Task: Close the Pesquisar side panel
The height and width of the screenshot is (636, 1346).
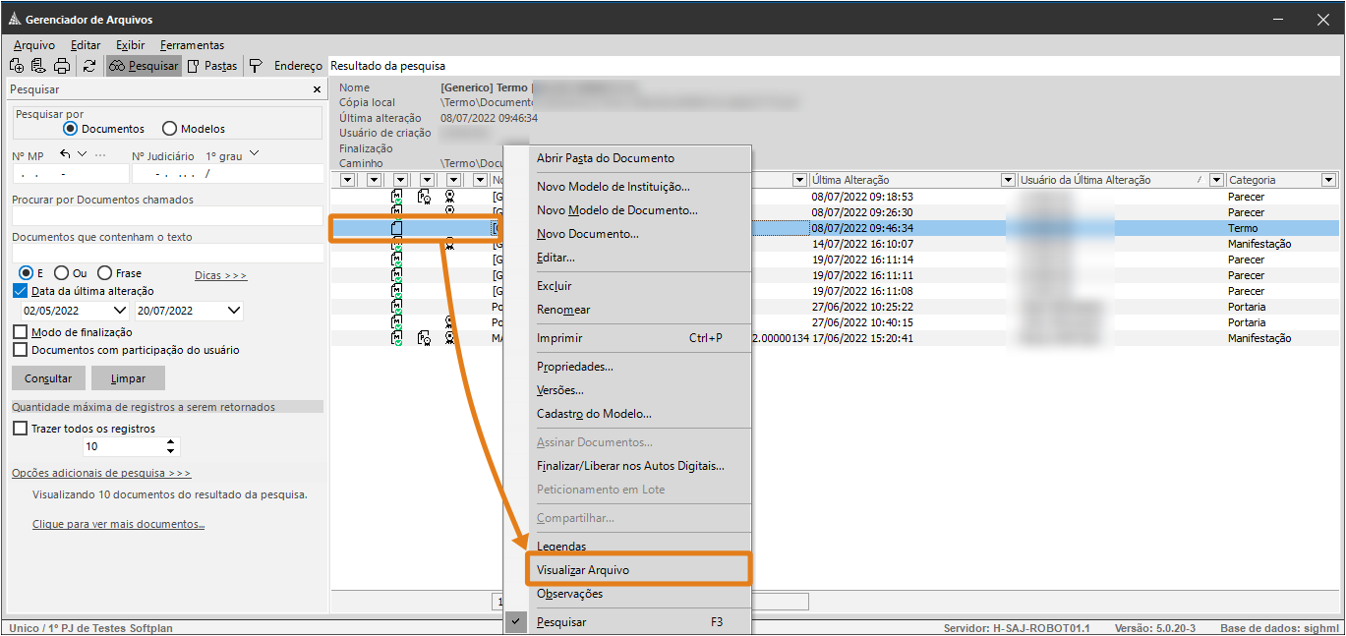Action: (x=317, y=89)
